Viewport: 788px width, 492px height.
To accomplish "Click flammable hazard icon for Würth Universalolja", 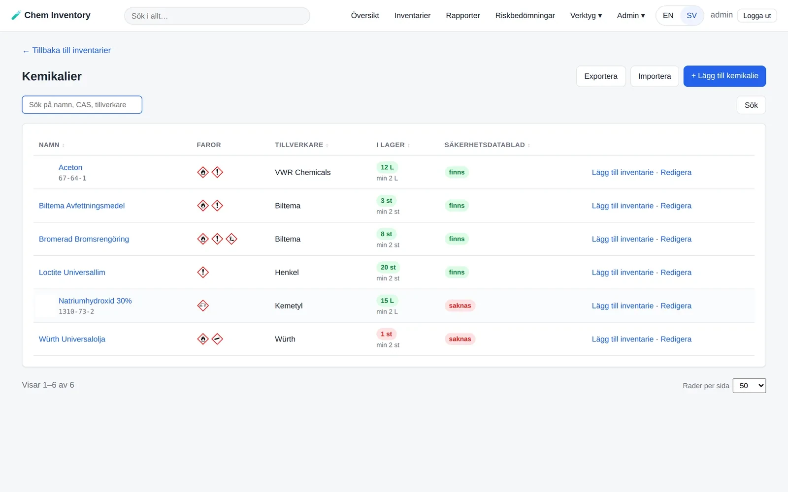I will click(x=203, y=339).
